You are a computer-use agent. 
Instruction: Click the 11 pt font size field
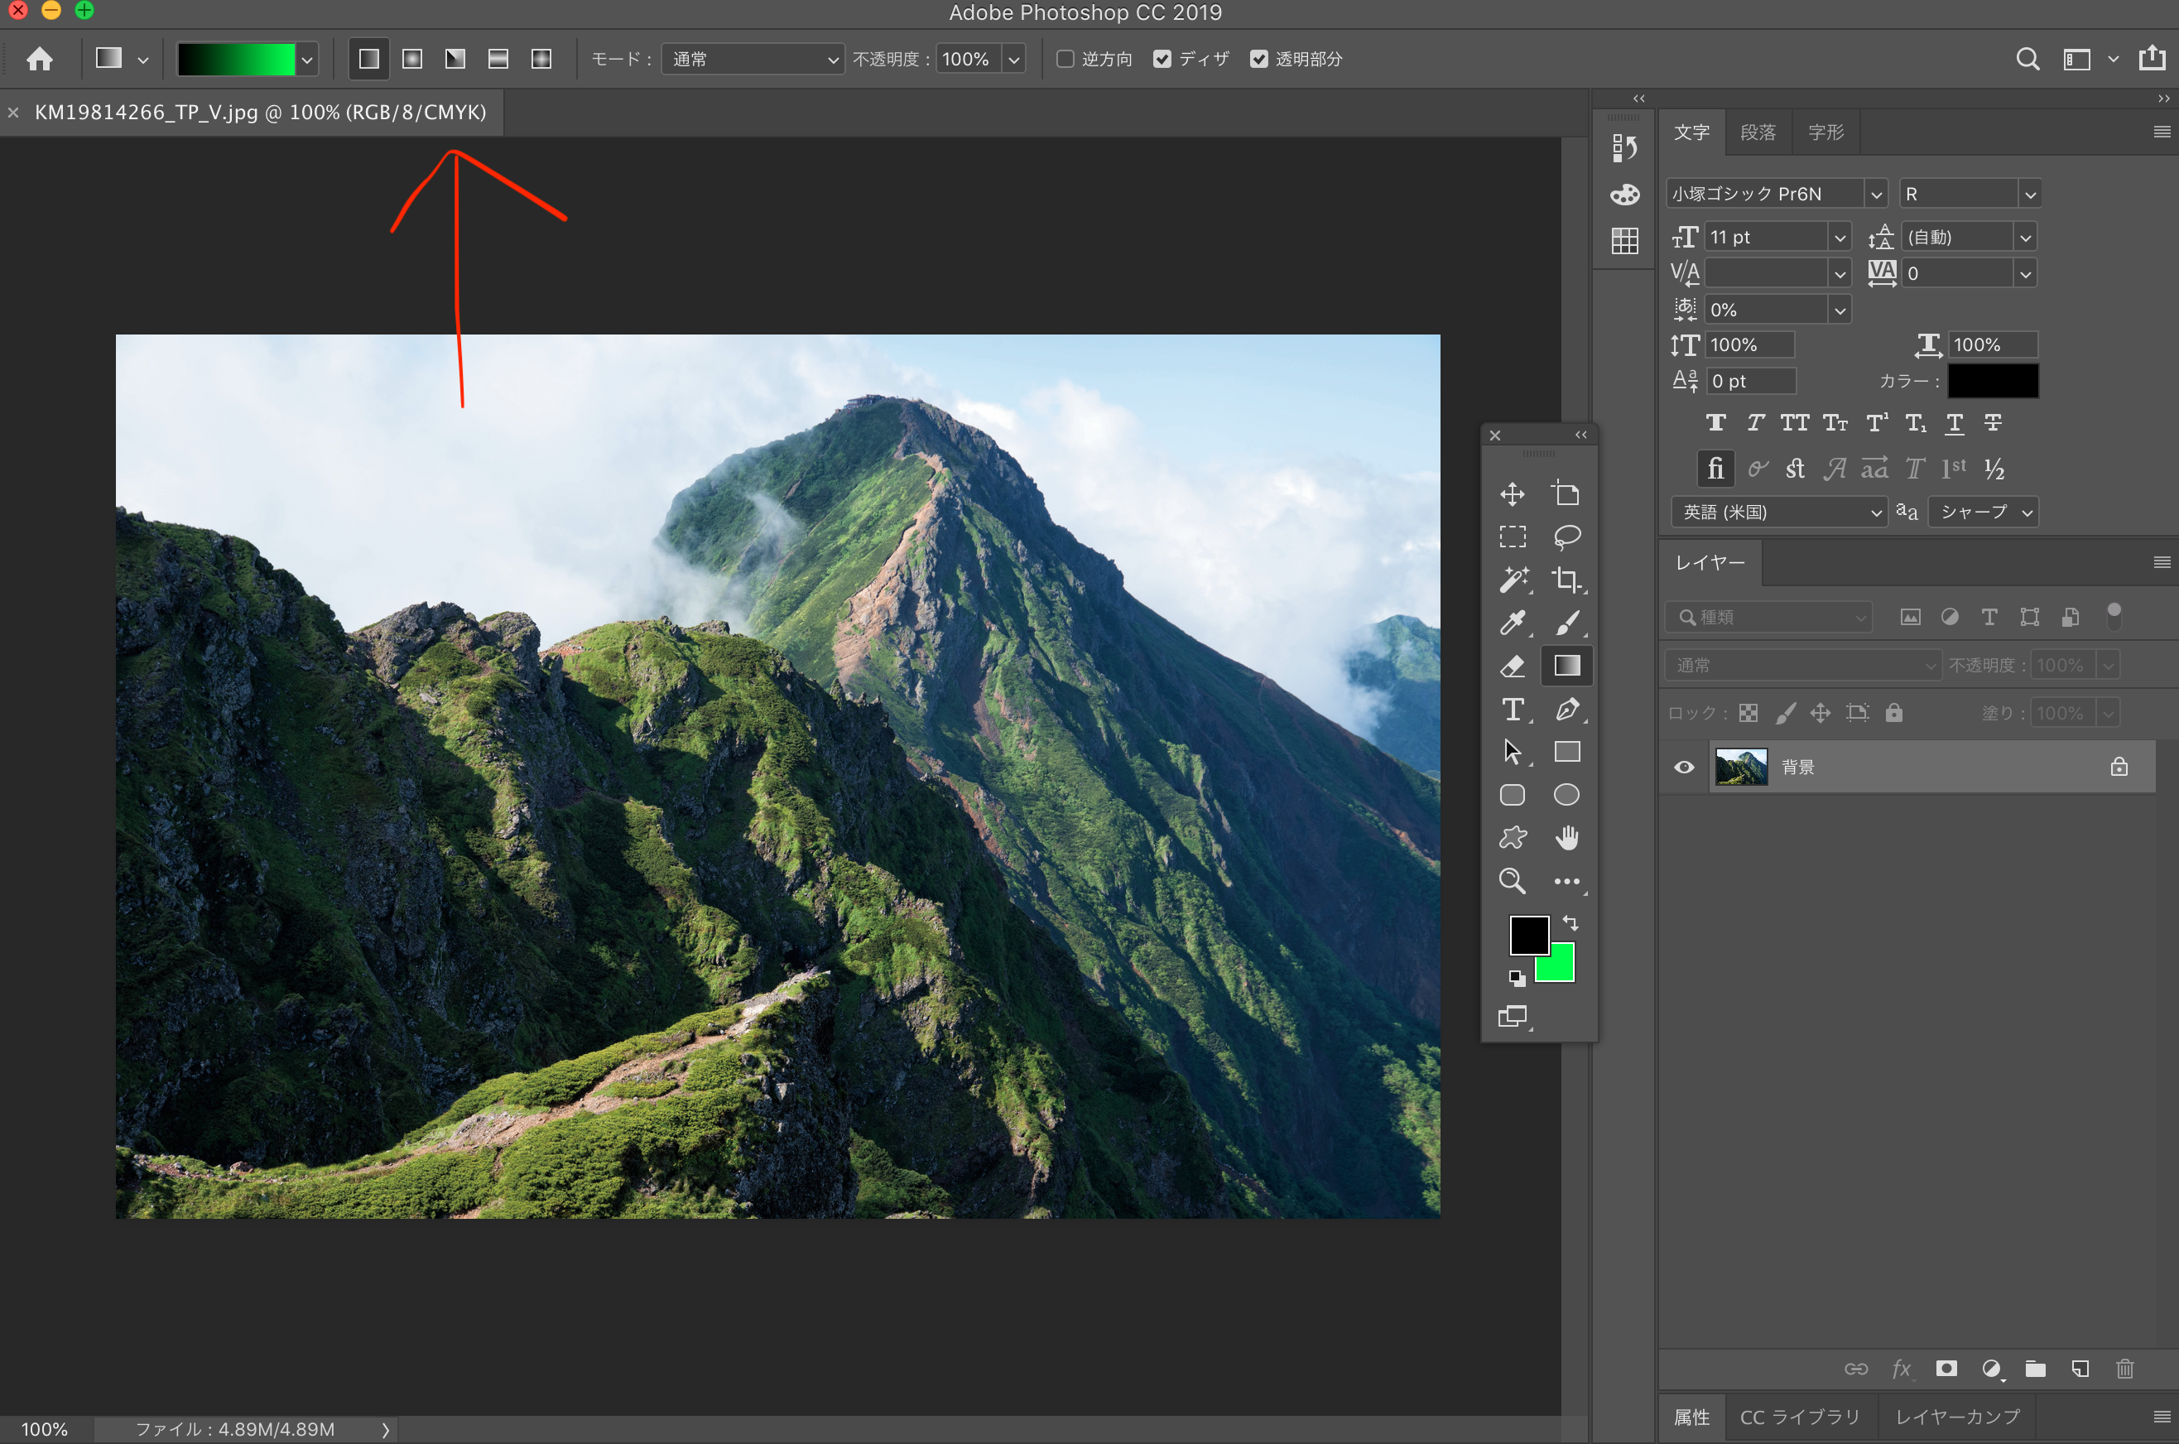pyautogui.click(x=1764, y=238)
